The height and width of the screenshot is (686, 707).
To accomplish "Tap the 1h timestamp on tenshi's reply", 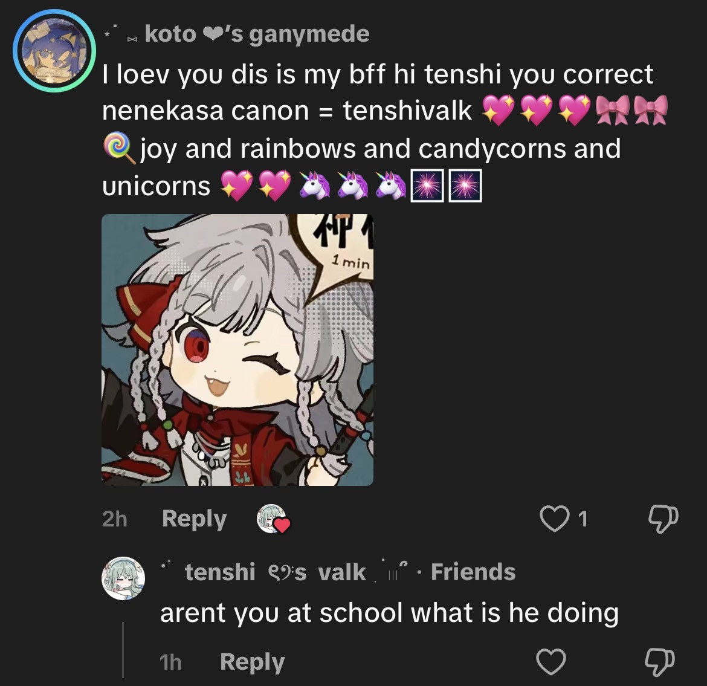I will coord(170,662).
